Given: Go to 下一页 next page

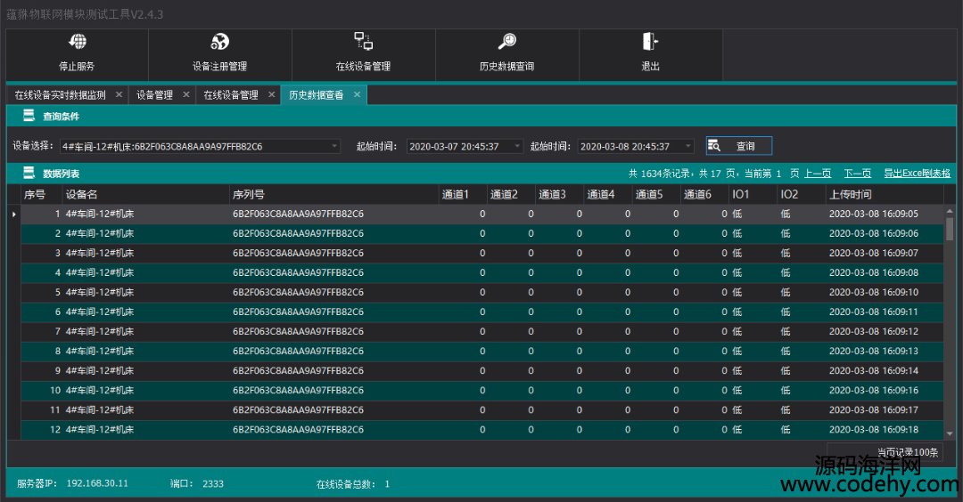Looking at the screenshot, I should [x=858, y=174].
